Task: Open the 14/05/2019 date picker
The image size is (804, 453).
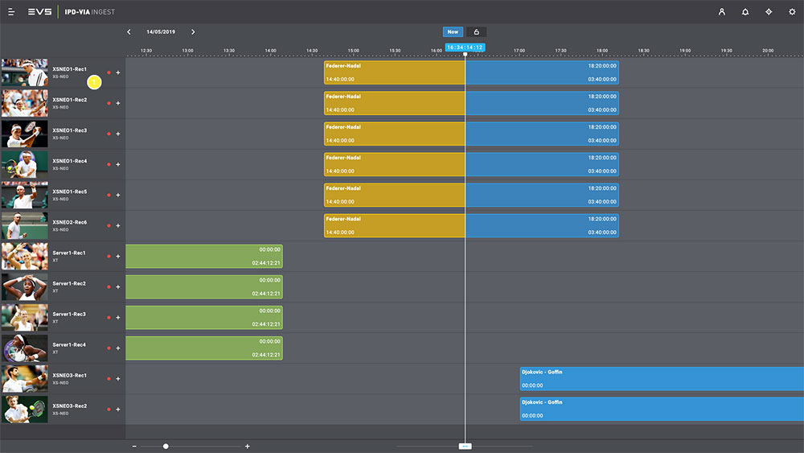Action: click(x=160, y=32)
